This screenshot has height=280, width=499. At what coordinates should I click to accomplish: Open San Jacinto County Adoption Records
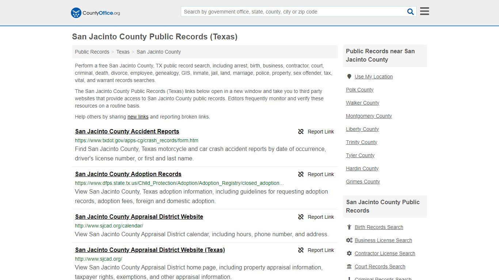click(x=128, y=174)
